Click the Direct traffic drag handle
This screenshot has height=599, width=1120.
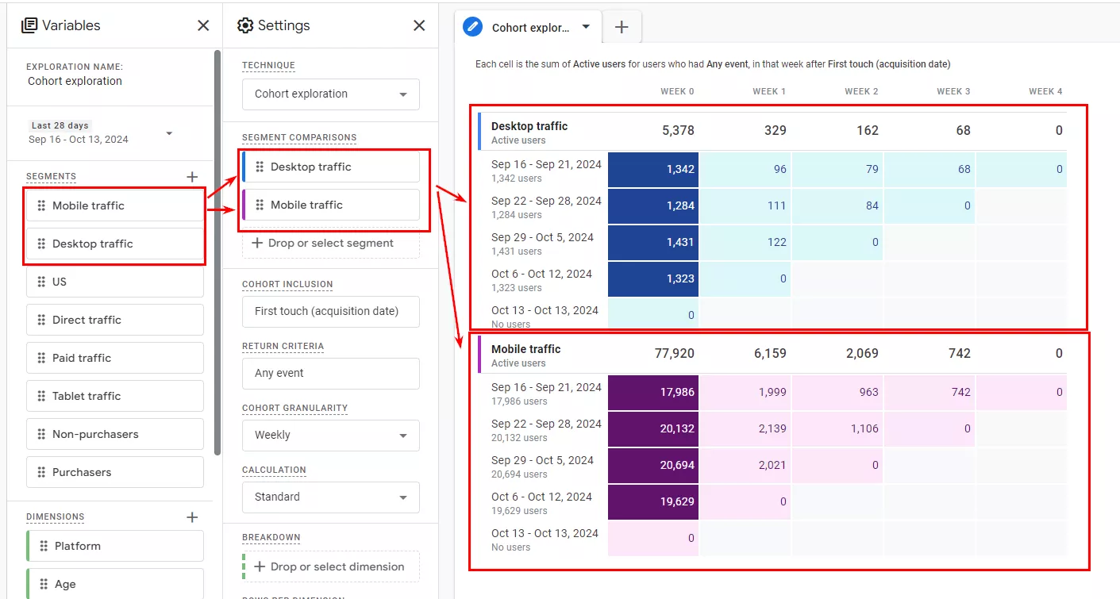pos(41,320)
